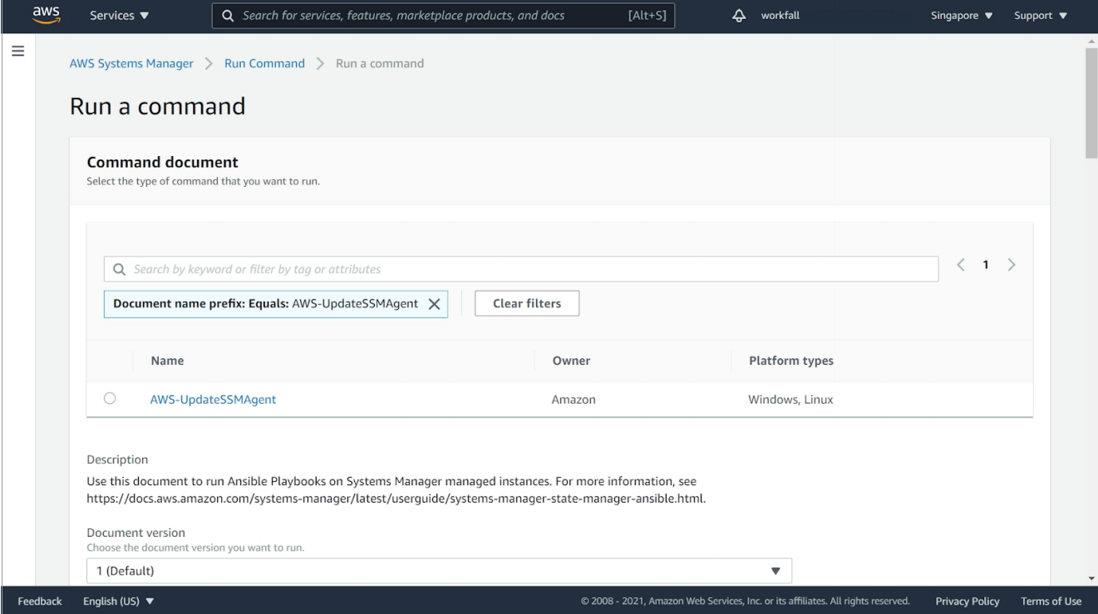Navigate to the Run Command breadcrumb
Screen dimensions: 1098x614
264,63
